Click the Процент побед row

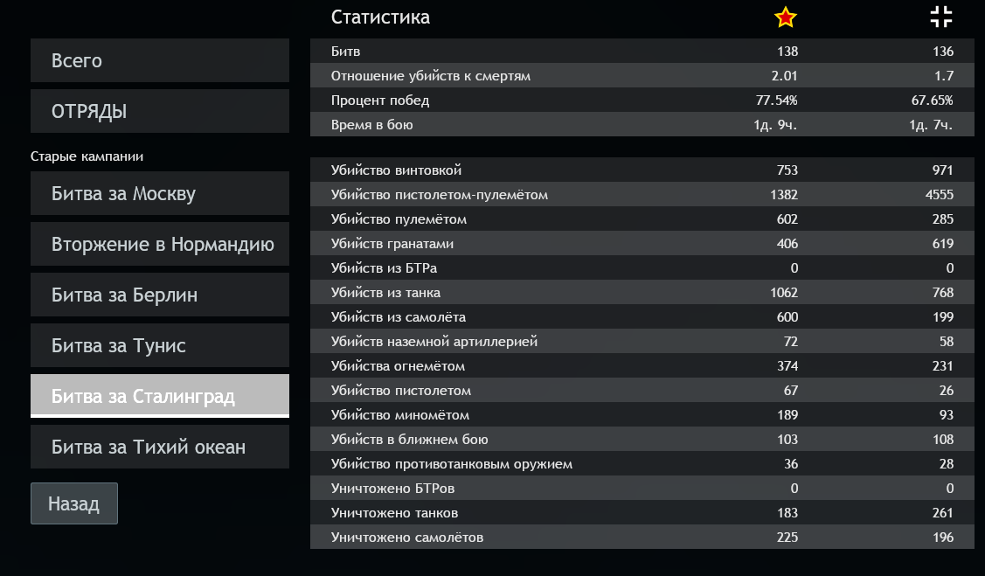click(642, 101)
